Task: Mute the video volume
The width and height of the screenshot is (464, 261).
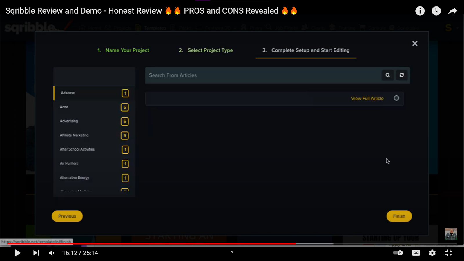Action: pyautogui.click(x=52, y=253)
